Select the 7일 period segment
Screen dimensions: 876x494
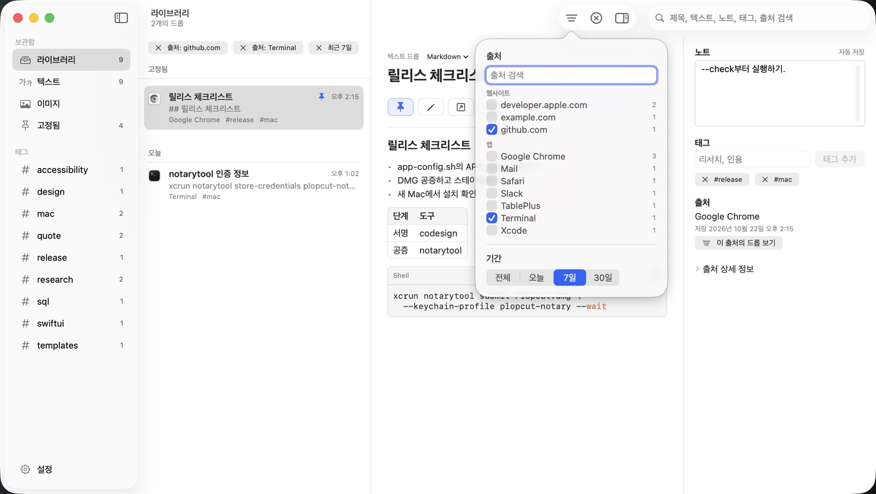(569, 277)
